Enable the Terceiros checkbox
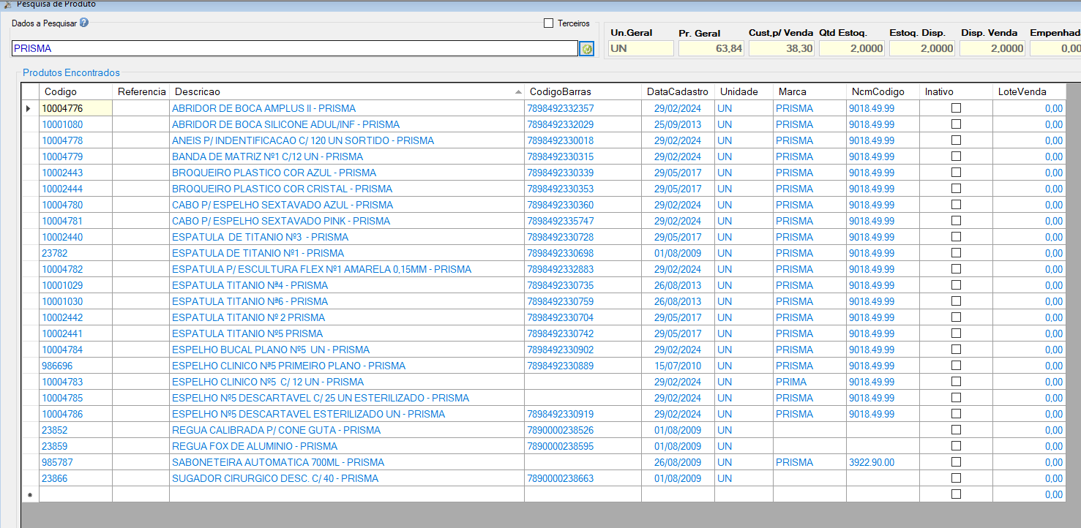The height and width of the screenshot is (528, 1081). pyautogui.click(x=549, y=23)
